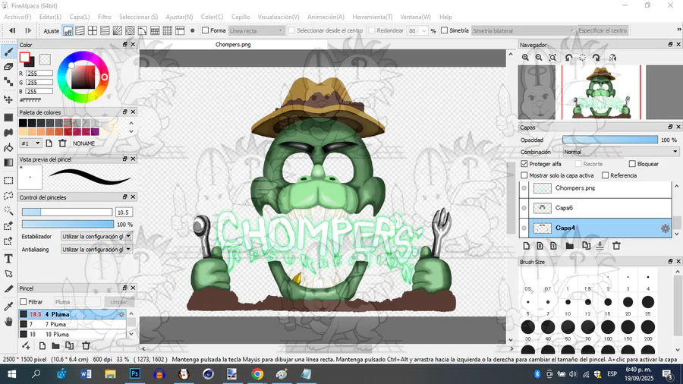Zoom in using Navigator magnifier plus
Viewport: 683px width, 384px height.
click(x=525, y=58)
